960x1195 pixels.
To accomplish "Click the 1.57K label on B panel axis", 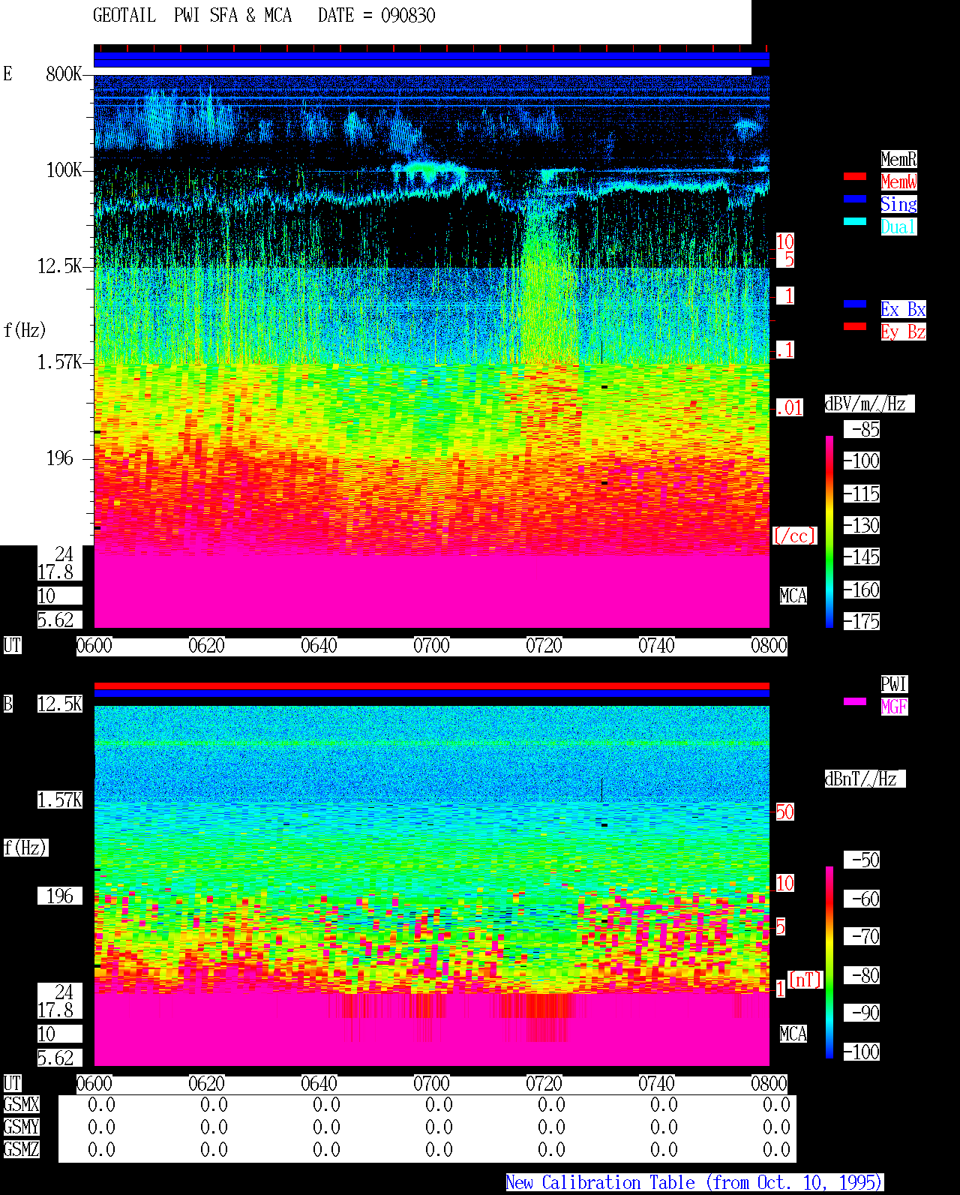I will coord(60,800).
